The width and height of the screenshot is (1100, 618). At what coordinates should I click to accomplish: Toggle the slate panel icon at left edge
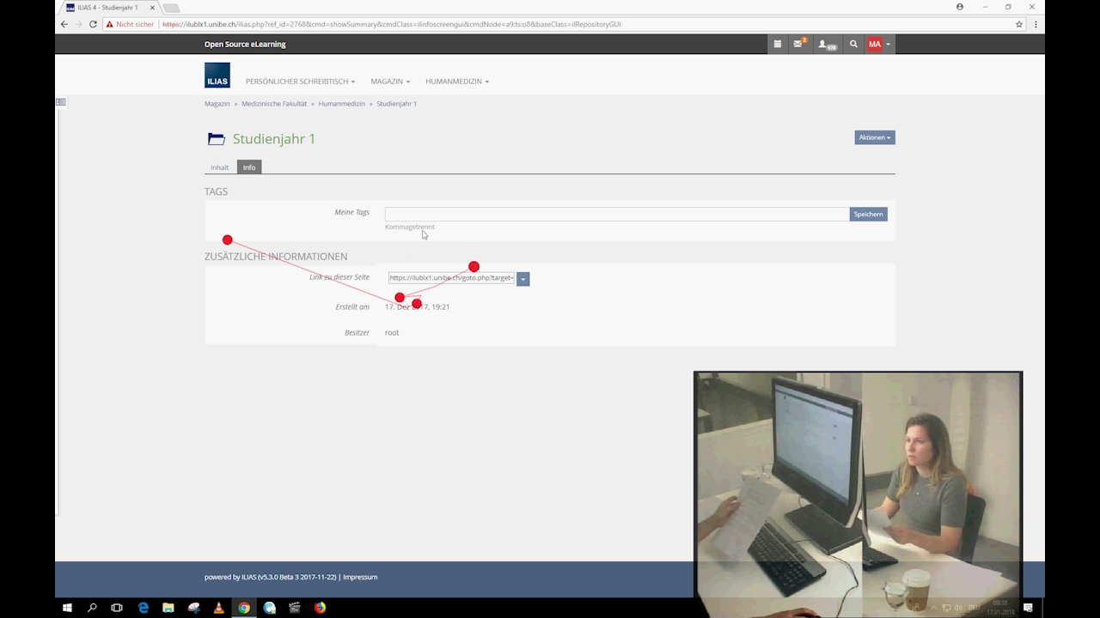coord(60,102)
